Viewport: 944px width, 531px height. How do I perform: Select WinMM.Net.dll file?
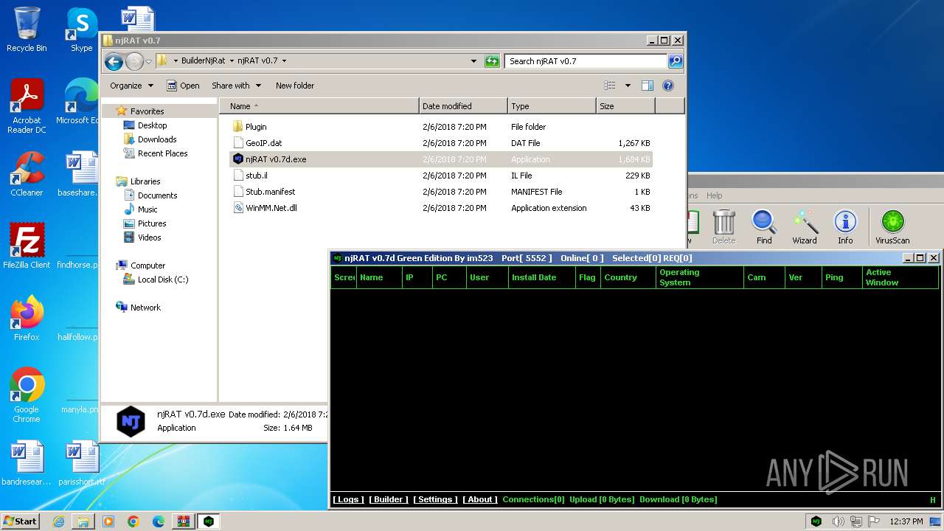271,208
